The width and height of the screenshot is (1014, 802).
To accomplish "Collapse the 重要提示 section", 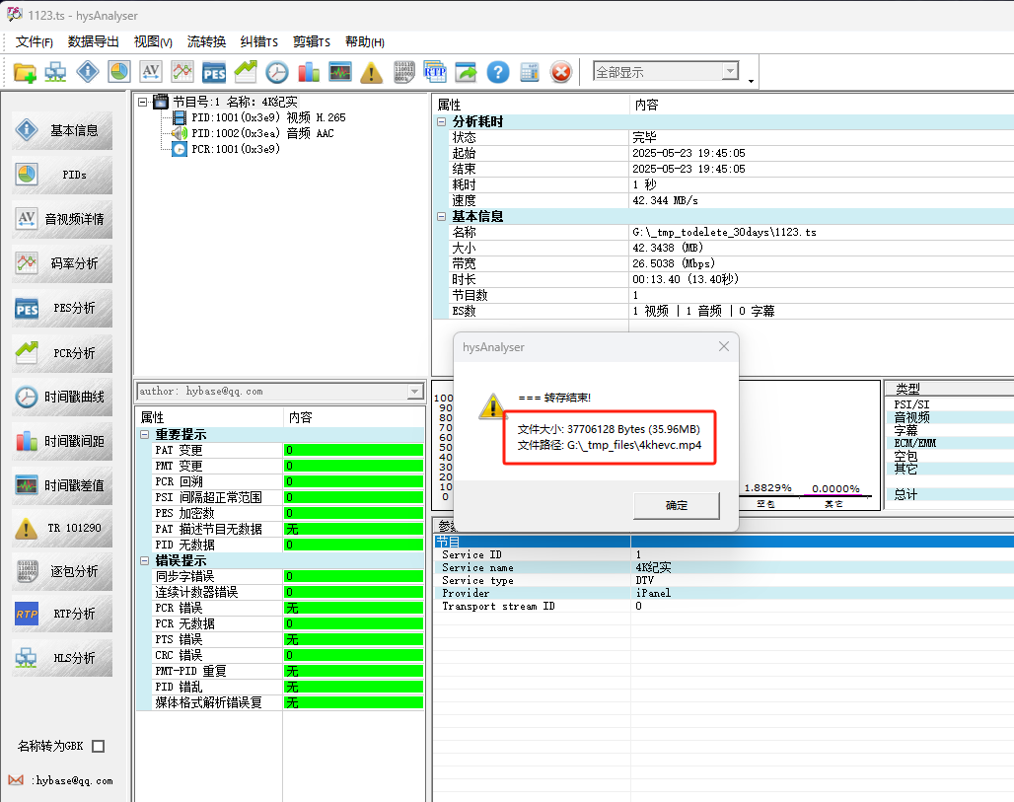I will (145, 435).
